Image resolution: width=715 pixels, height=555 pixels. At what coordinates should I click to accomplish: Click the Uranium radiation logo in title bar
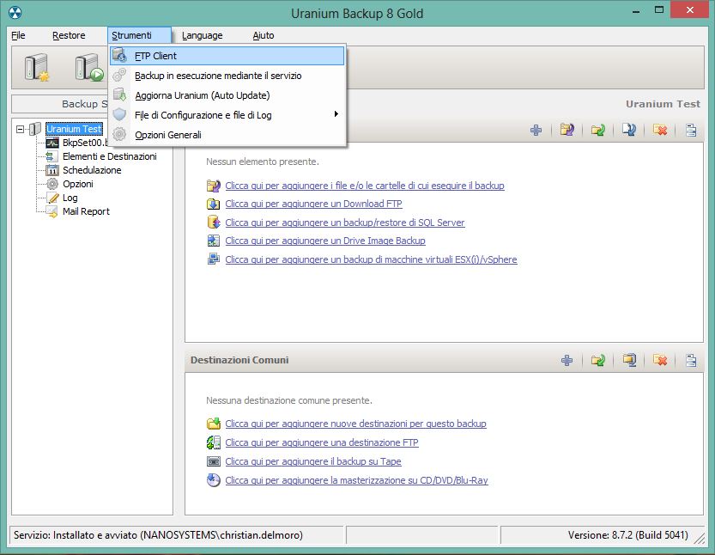tap(15, 12)
